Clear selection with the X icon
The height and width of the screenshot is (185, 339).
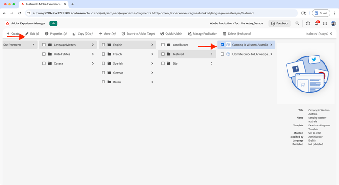[x=331, y=34]
